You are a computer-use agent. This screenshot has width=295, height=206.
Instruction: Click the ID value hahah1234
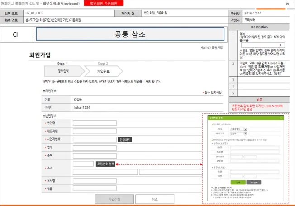pyautogui.click(x=82, y=108)
